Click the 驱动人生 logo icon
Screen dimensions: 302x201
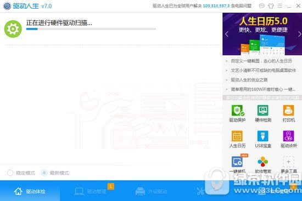tap(7, 6)
